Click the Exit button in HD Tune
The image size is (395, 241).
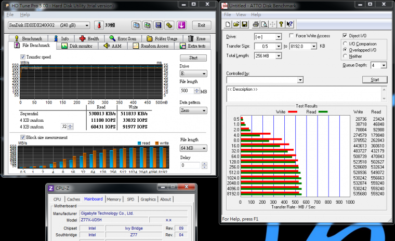(202, 25)
